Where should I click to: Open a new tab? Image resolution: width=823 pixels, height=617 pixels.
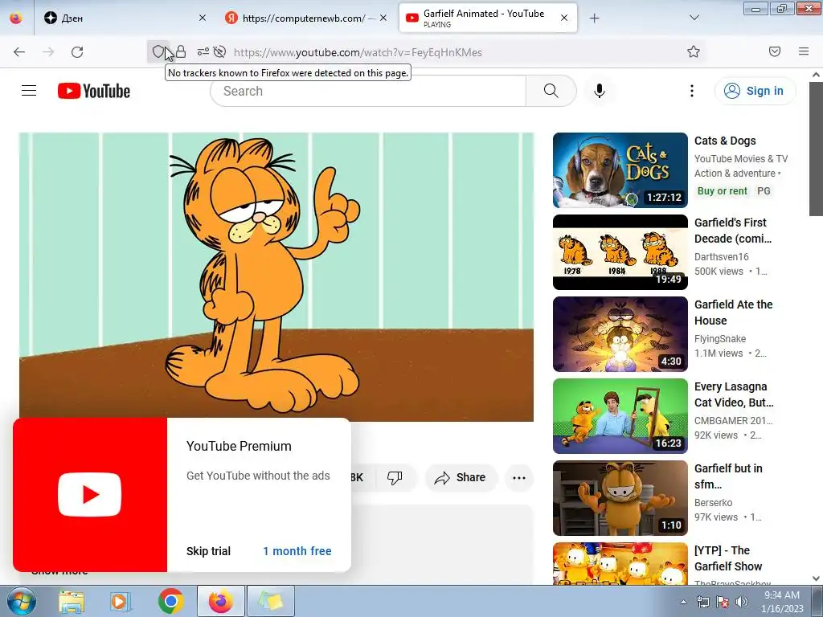point(594,18)
